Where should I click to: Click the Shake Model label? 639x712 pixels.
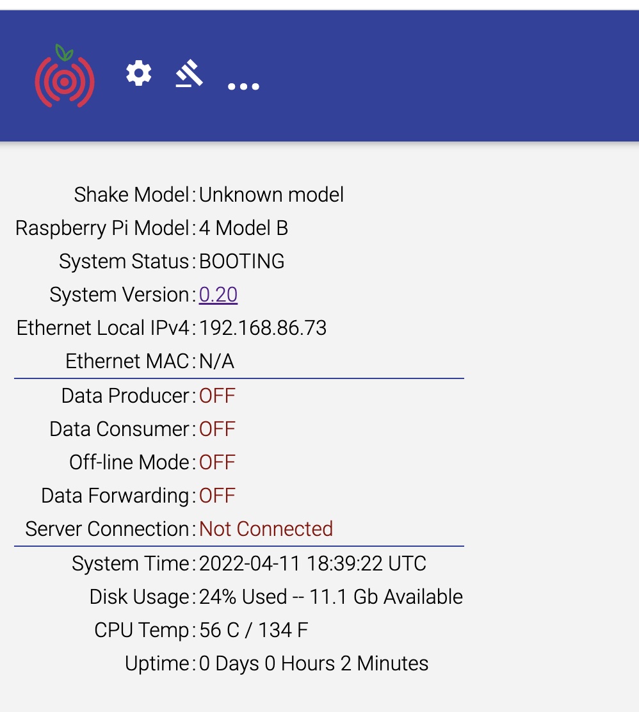pyautogui.click(x=132, y=195)
